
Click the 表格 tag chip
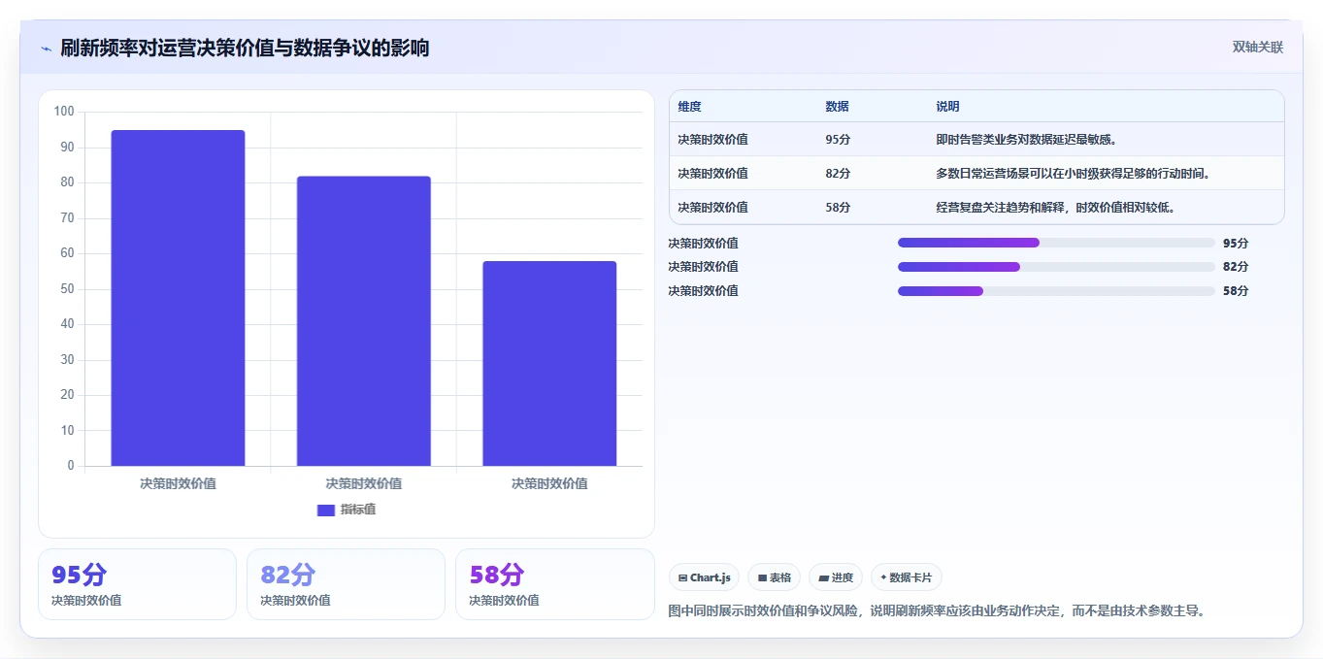pos(774,577)
